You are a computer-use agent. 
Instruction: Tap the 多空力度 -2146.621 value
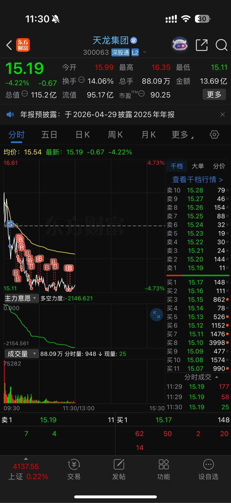pyautogui.click(x=66, y=298)
